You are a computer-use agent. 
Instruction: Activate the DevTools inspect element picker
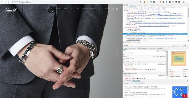click(x=124, y=5)
